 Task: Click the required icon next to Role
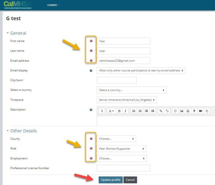point(91,149)
